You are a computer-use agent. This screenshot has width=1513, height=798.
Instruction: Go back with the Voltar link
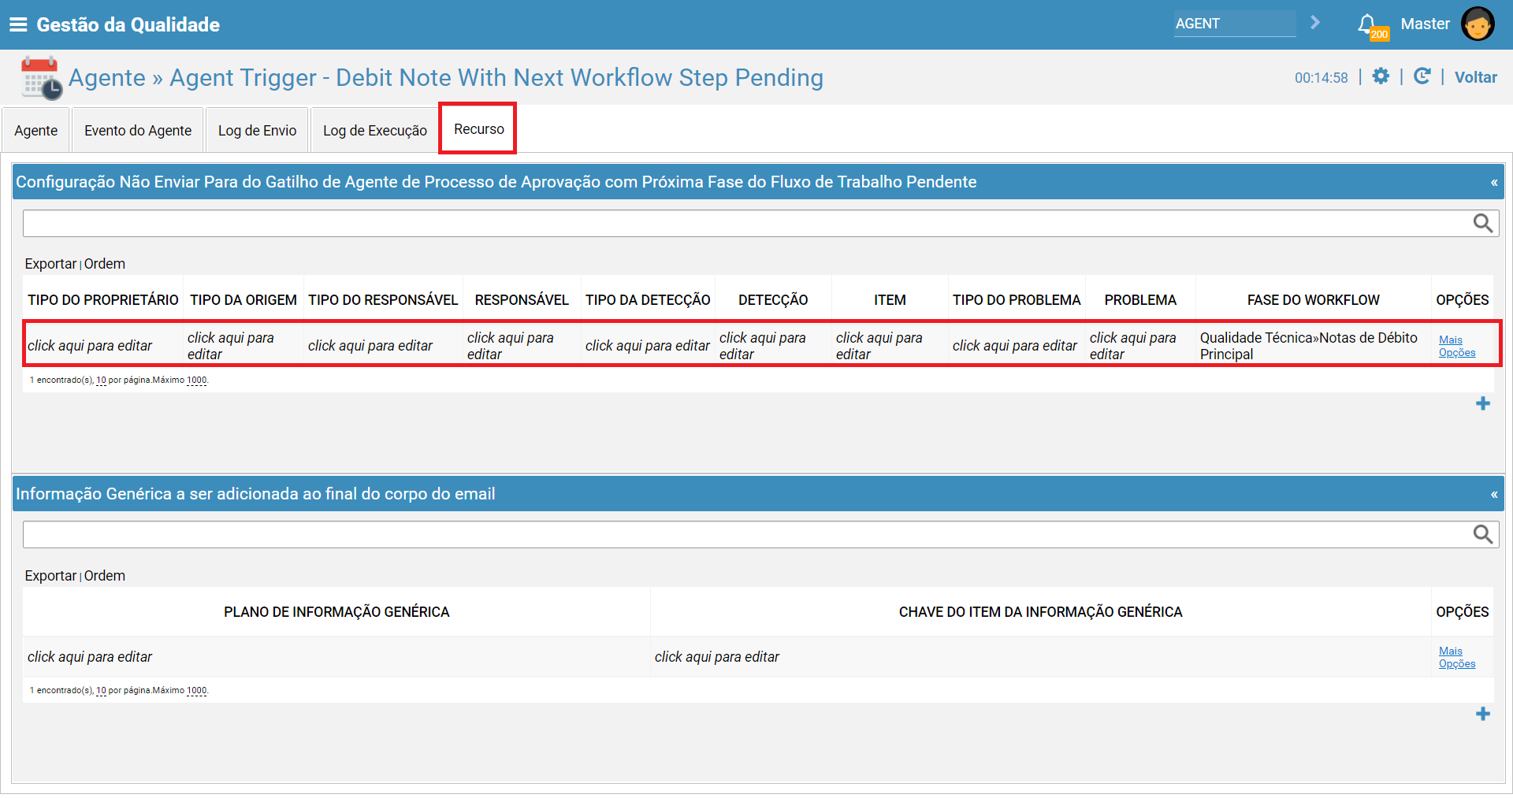tap(1475, 77)
